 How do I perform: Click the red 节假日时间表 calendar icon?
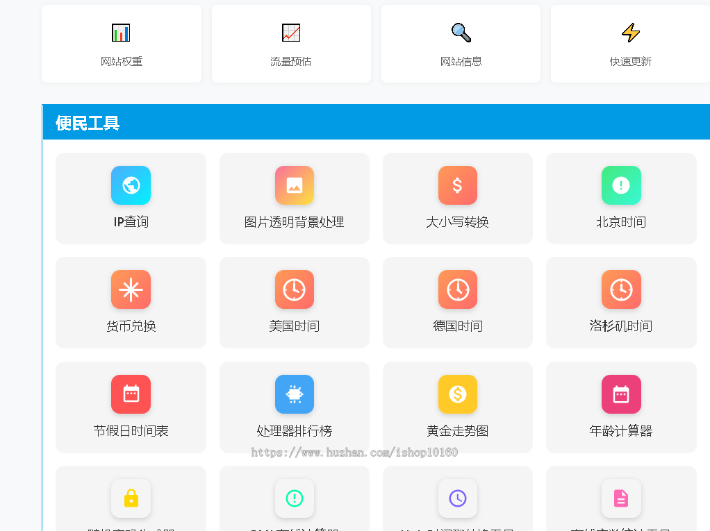131,394
